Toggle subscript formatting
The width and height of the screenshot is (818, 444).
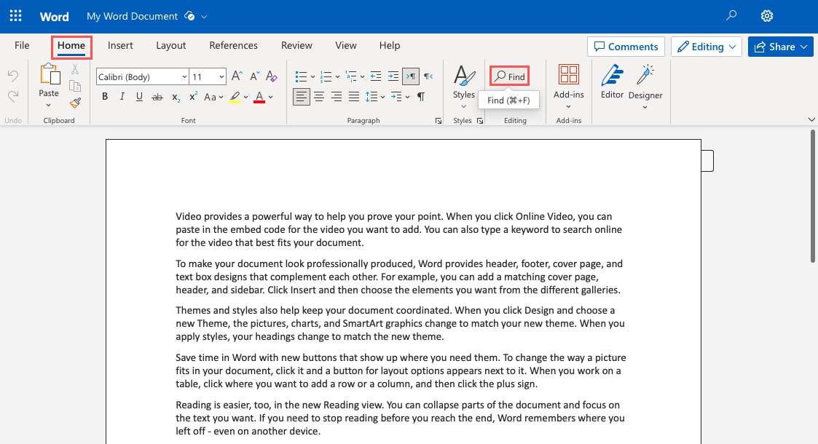click(x=175, y=98)
